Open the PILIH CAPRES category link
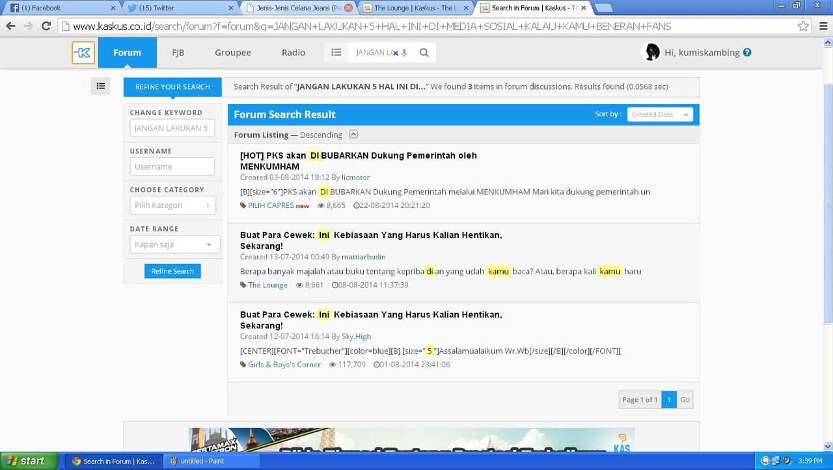 pyautogui.click(x=270, y=205)
